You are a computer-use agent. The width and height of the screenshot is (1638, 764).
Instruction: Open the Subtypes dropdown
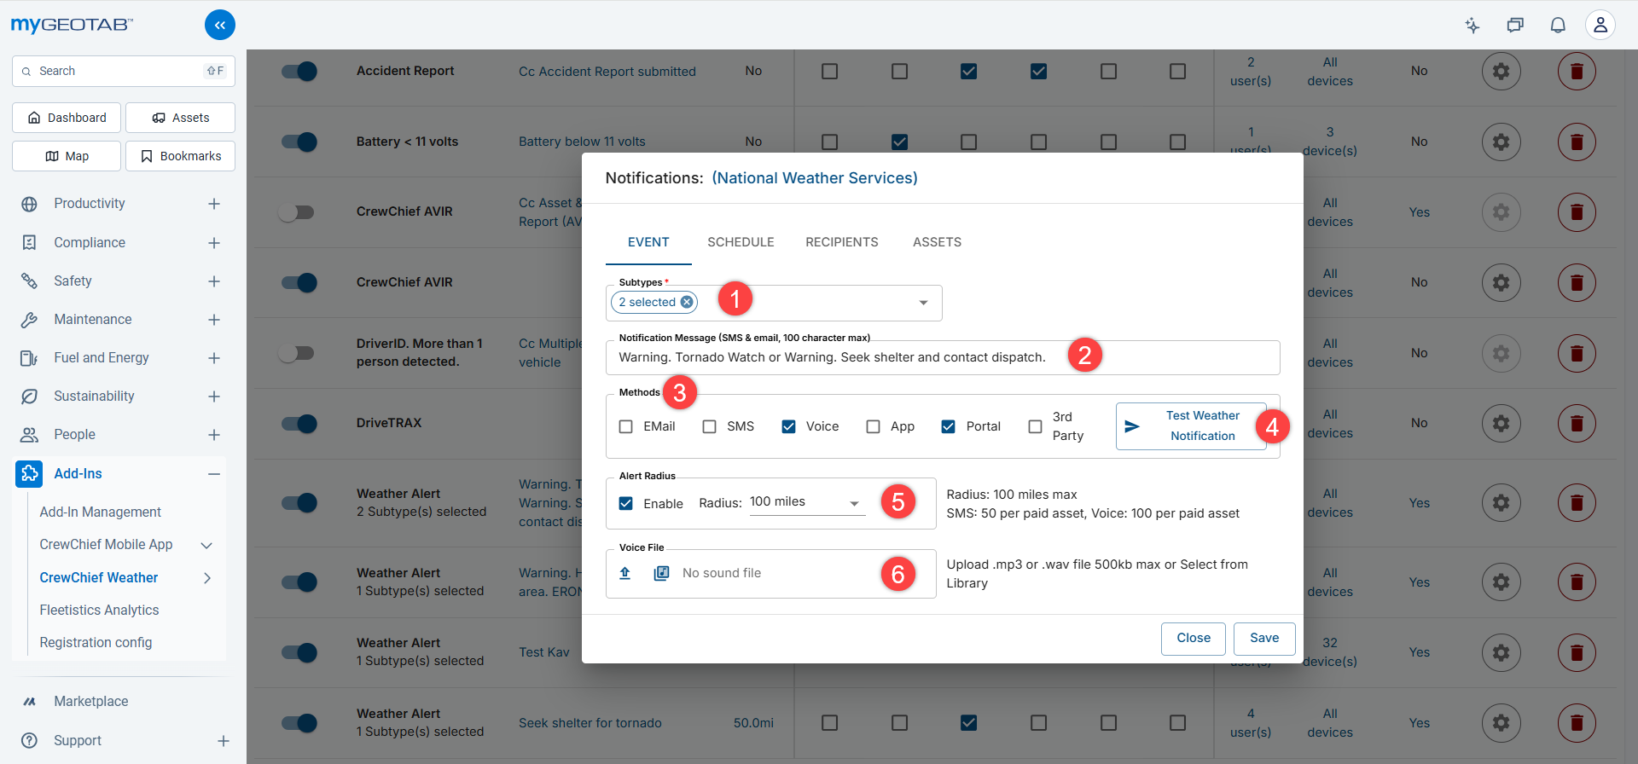pyautogui.click(x=923, y=303)
